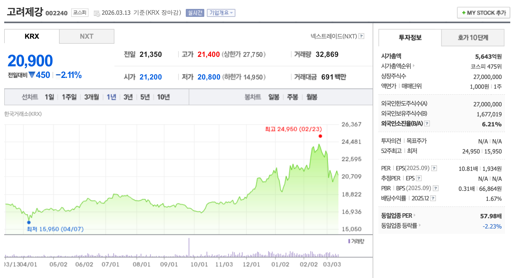Switch to the KRX tab
Screen dimensions: 515x278
click(32, 36)
